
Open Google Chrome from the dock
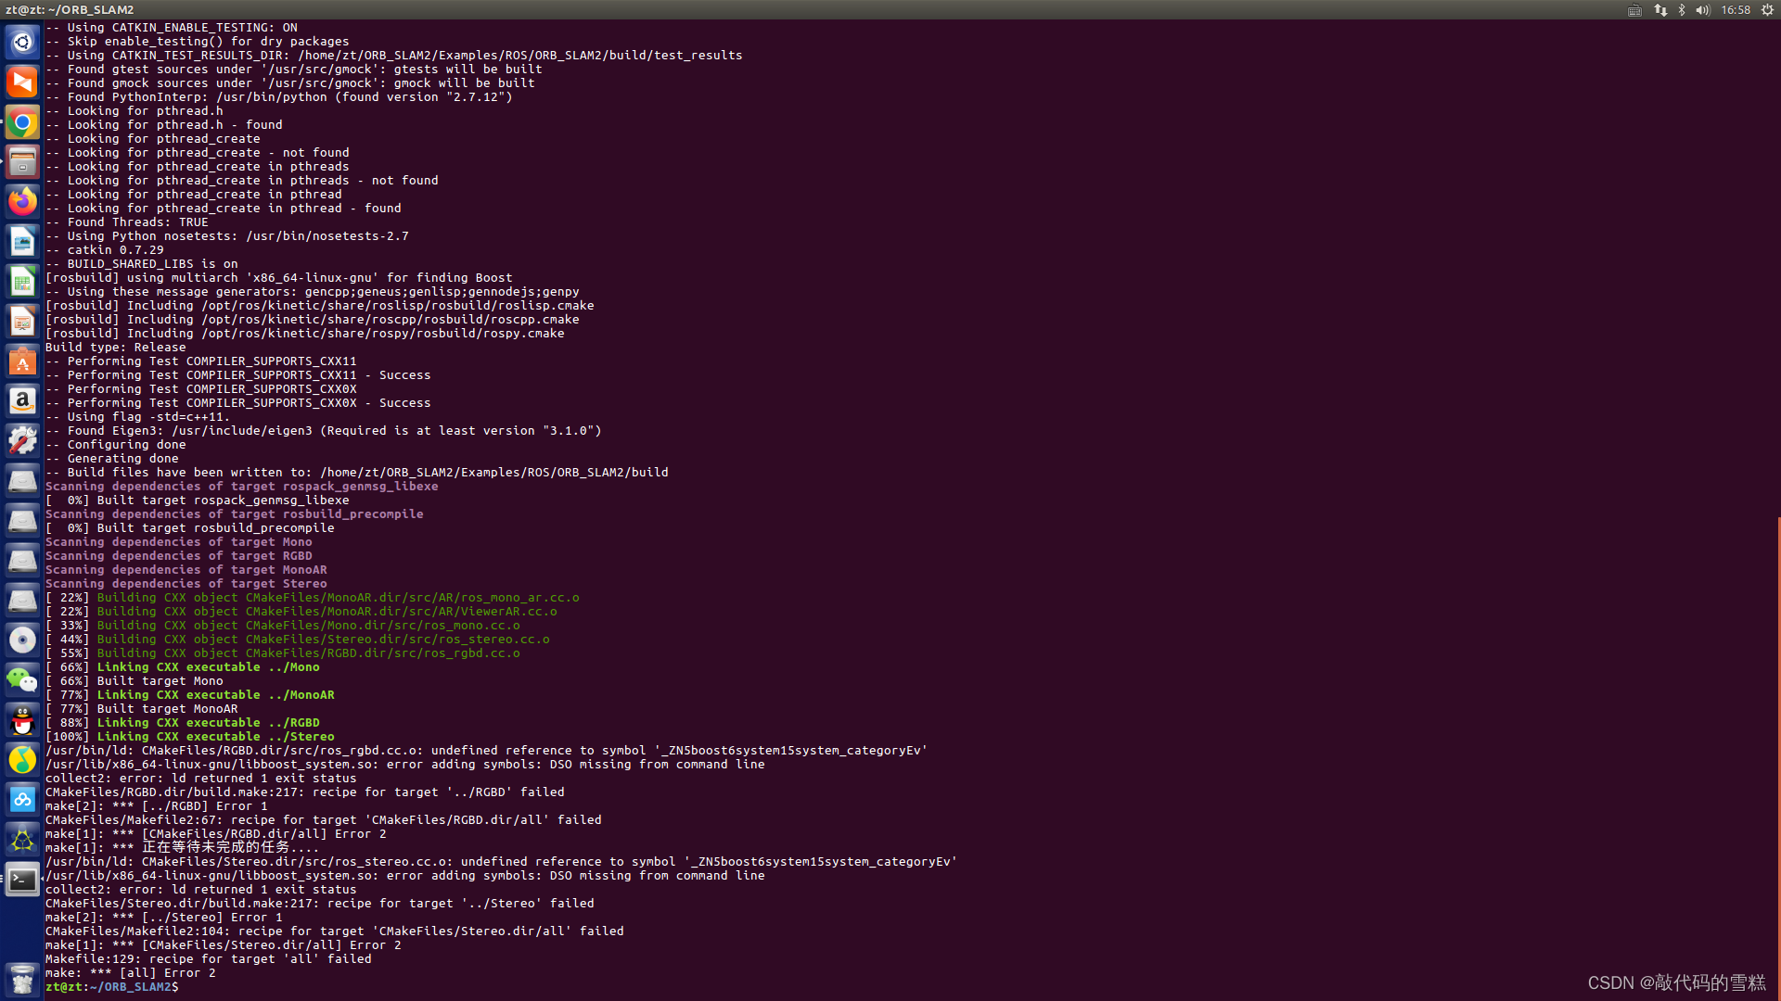coord(22,122)
